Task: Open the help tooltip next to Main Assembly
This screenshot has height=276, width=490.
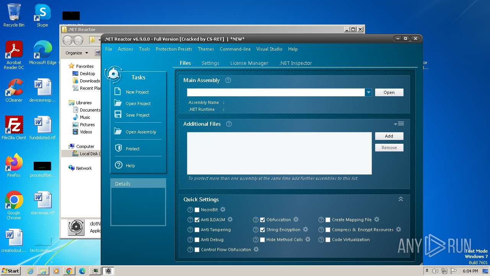Action: coord(228,80)
